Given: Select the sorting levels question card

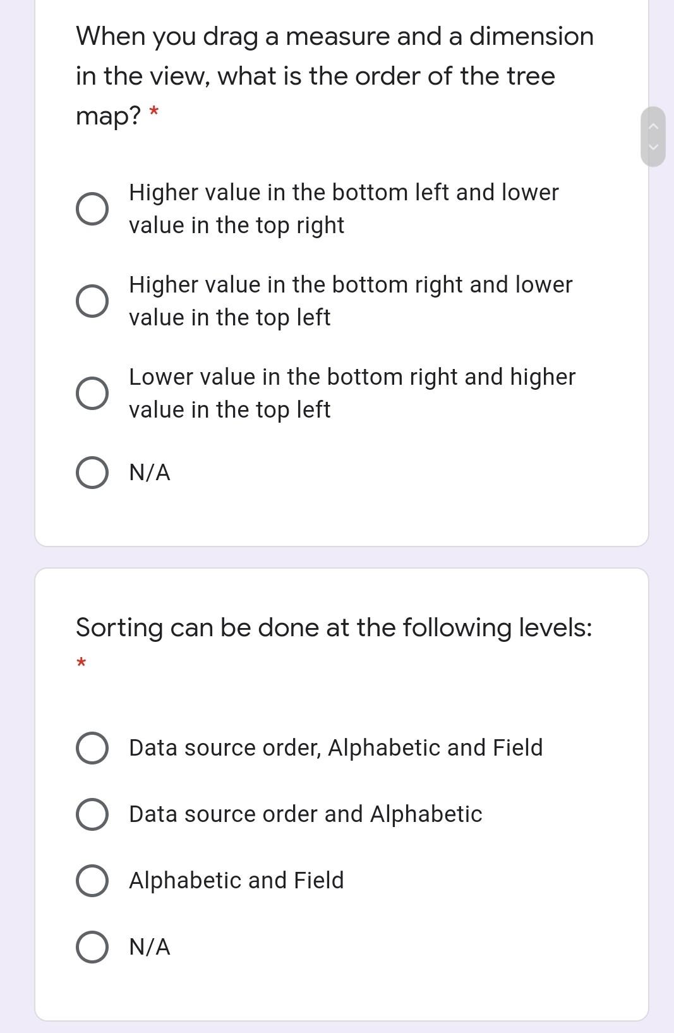Looking at the screenshot, I should [341, 790].
